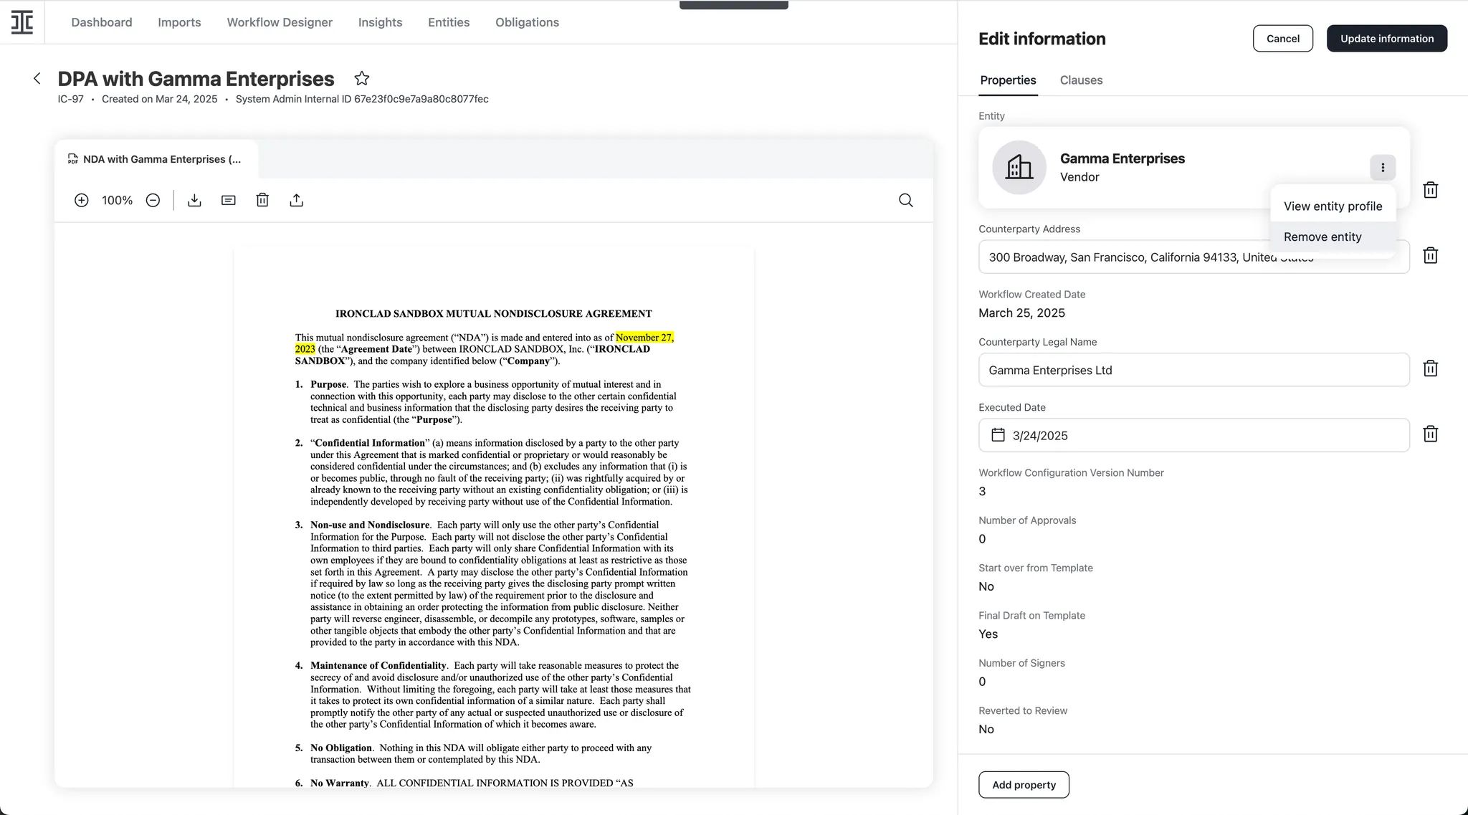Click the Counterparty Address field

coord(1193,257)
